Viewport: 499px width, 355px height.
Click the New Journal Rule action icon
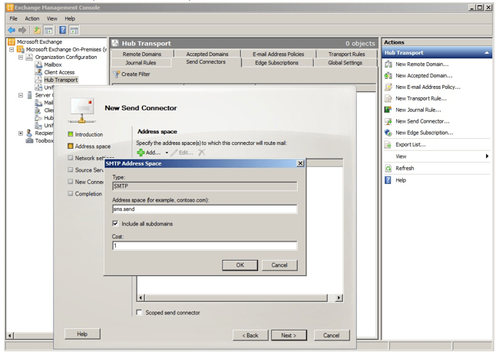[388, 110]
